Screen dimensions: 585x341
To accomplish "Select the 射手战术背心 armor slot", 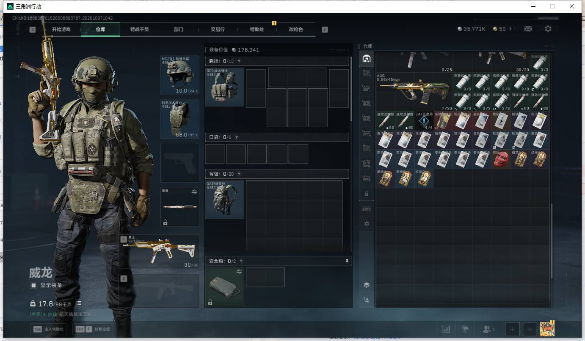I will pyautogui.click(x=180, y=119).
